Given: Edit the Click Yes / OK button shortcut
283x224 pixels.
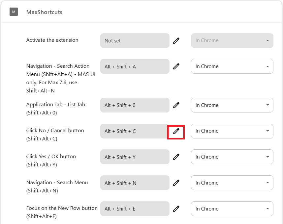Looking at the screenshot, I should coord(176,157).
